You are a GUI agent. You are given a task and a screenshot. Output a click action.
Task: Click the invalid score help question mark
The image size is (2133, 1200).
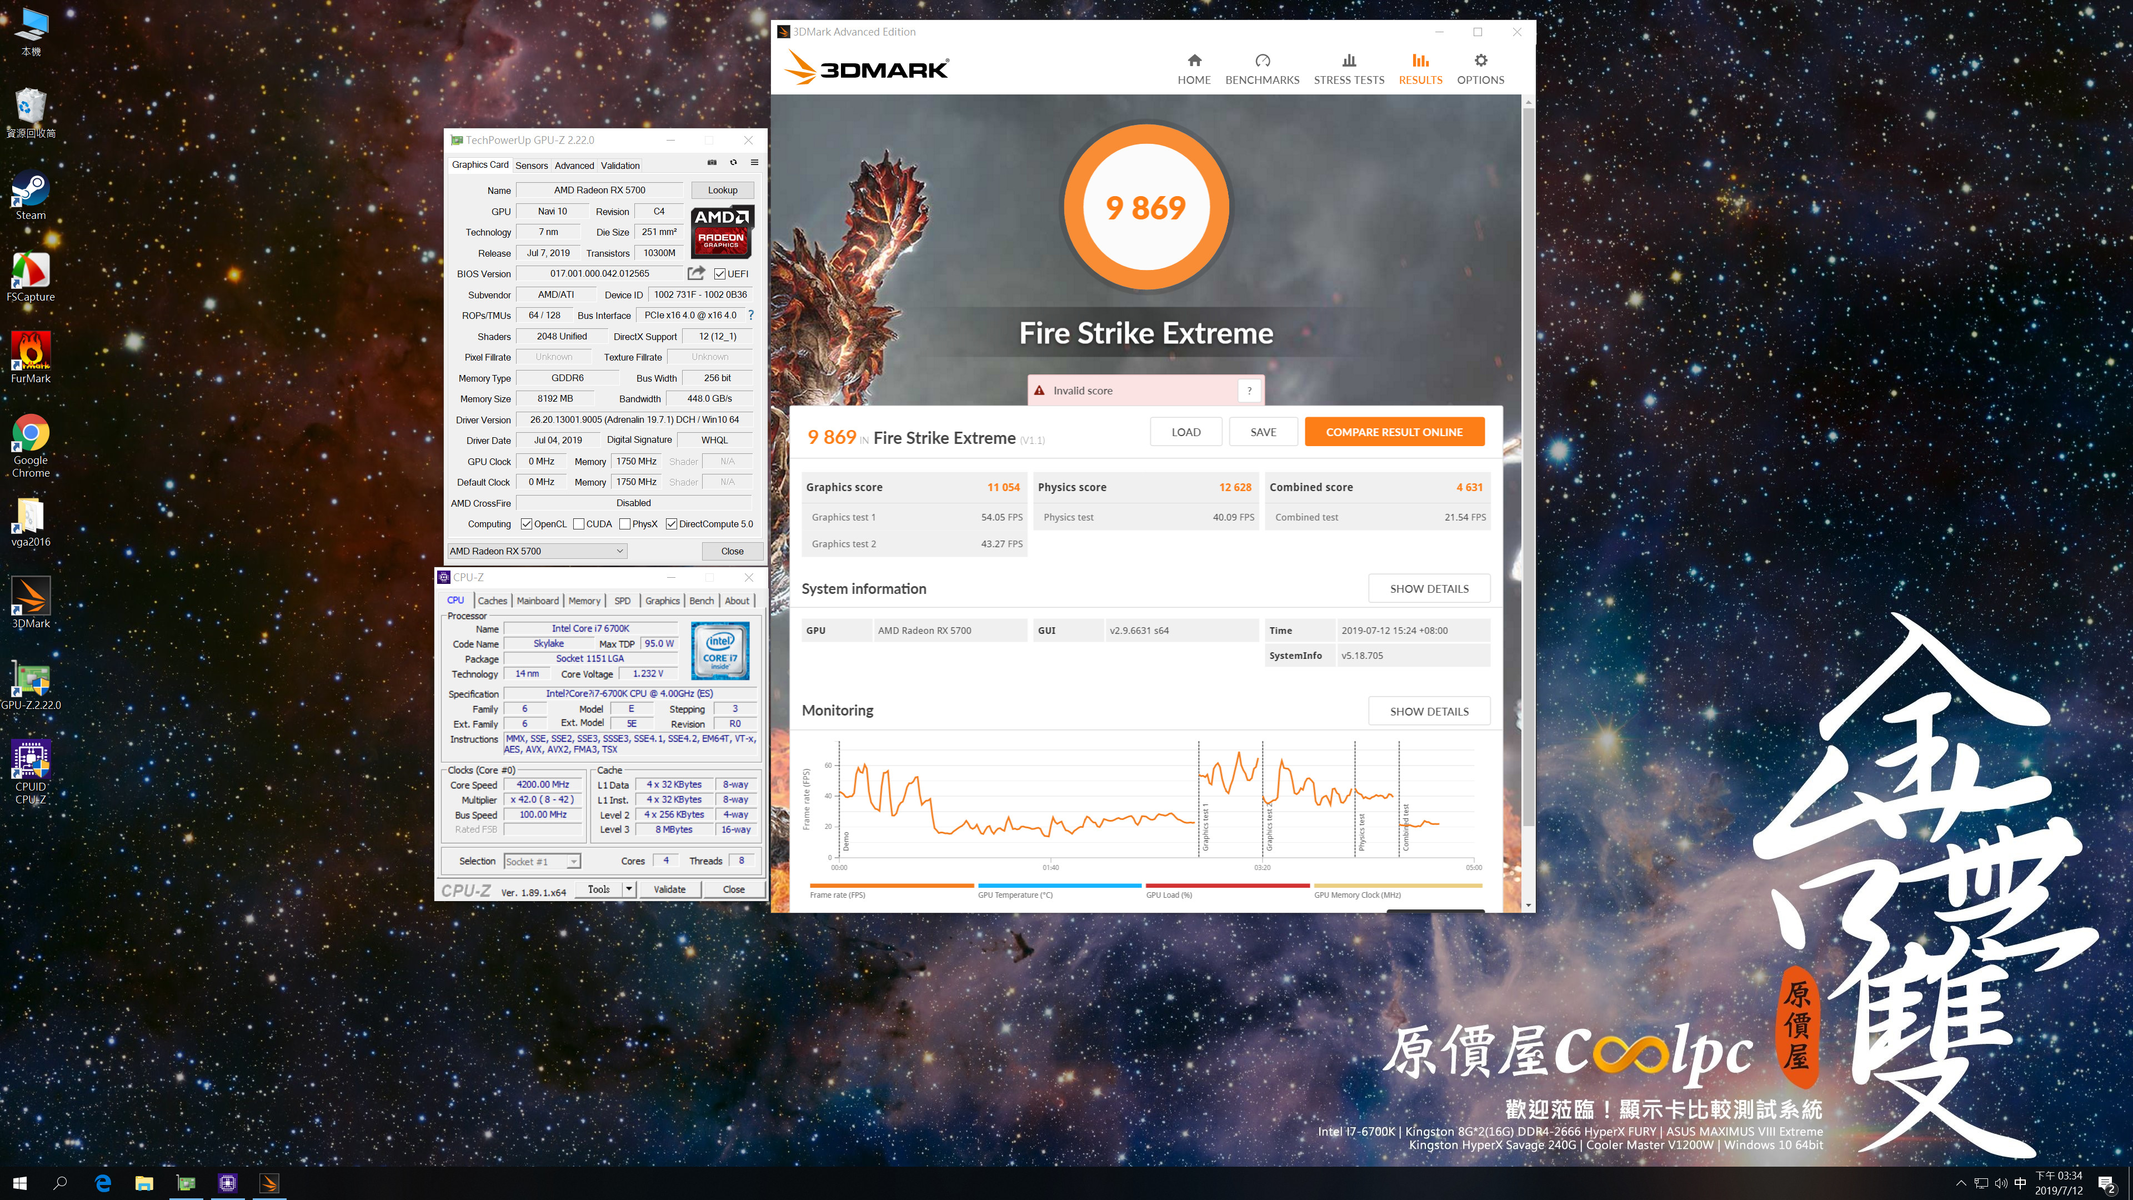pyautogui.click(x=1249, y=391)
